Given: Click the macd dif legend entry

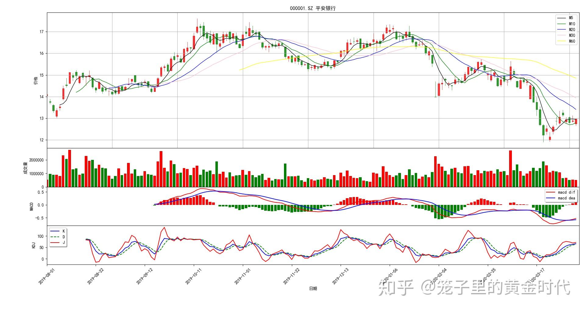Looking at the screenshot, I should tap(566, 192).
